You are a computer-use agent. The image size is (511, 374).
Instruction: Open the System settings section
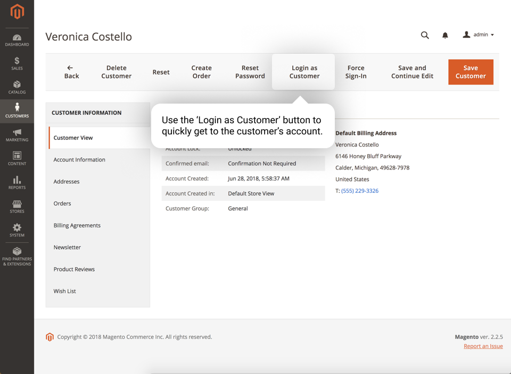pyautogui.click(x=17, y=231)
